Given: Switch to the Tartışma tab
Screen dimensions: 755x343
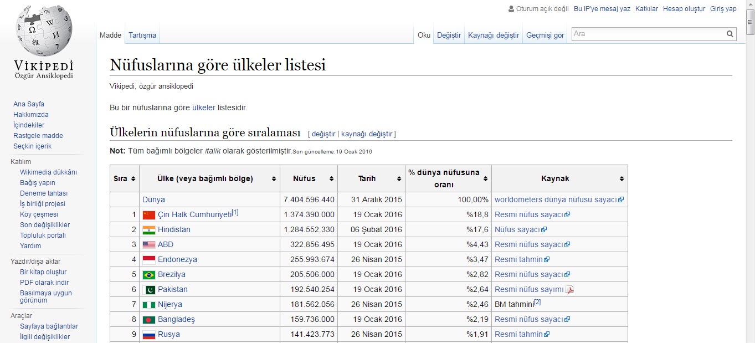Looking at the screenshot, I should coord(142,35).
